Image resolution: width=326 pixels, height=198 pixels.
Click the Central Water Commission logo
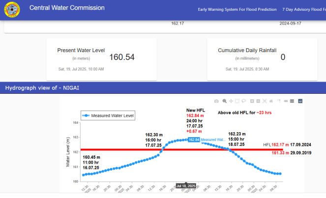(x=11, y=9)
